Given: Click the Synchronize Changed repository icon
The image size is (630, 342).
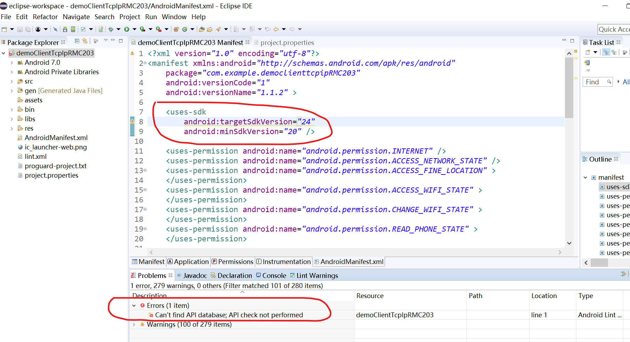Looking at the screenshot, I should pyautogui.click(x=587, y=63).
